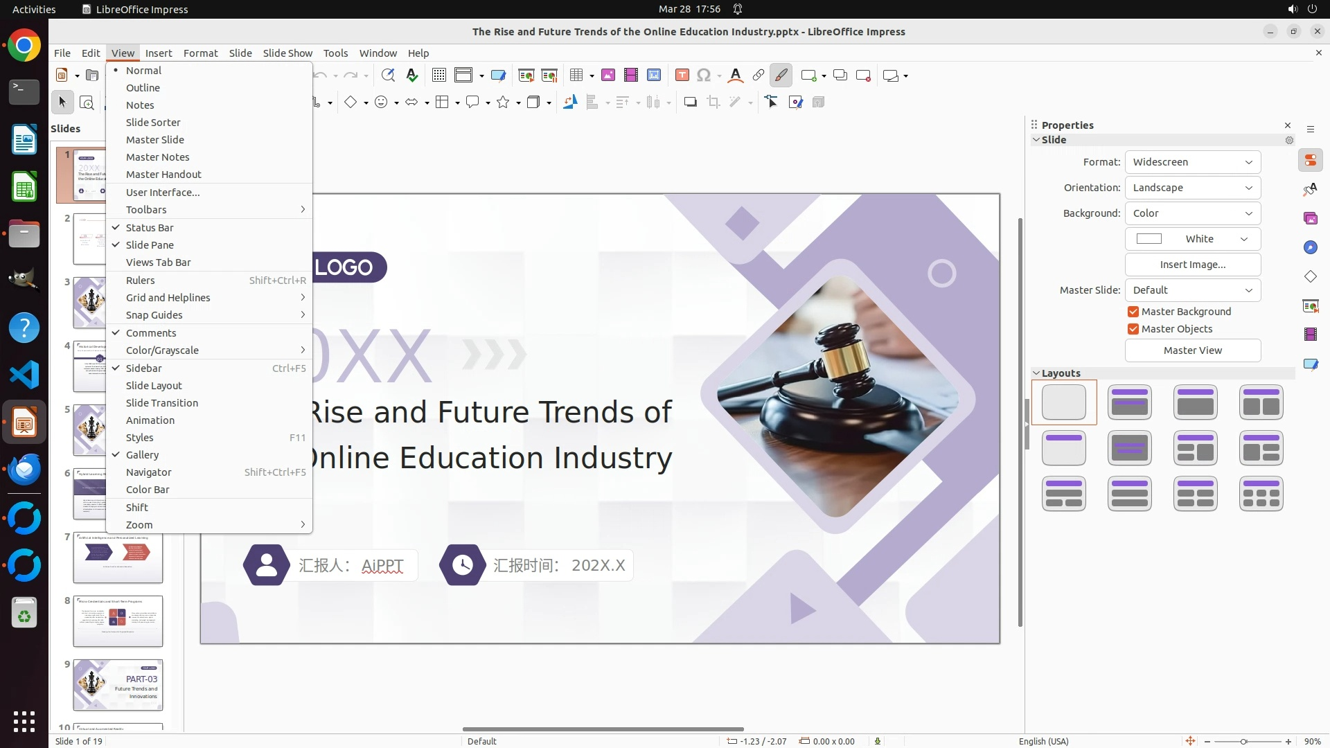Image resolution: width=1330 pixels, height=748 pixels.
Task: Toggle Status Bar in View menu
Action: (150, 227)
